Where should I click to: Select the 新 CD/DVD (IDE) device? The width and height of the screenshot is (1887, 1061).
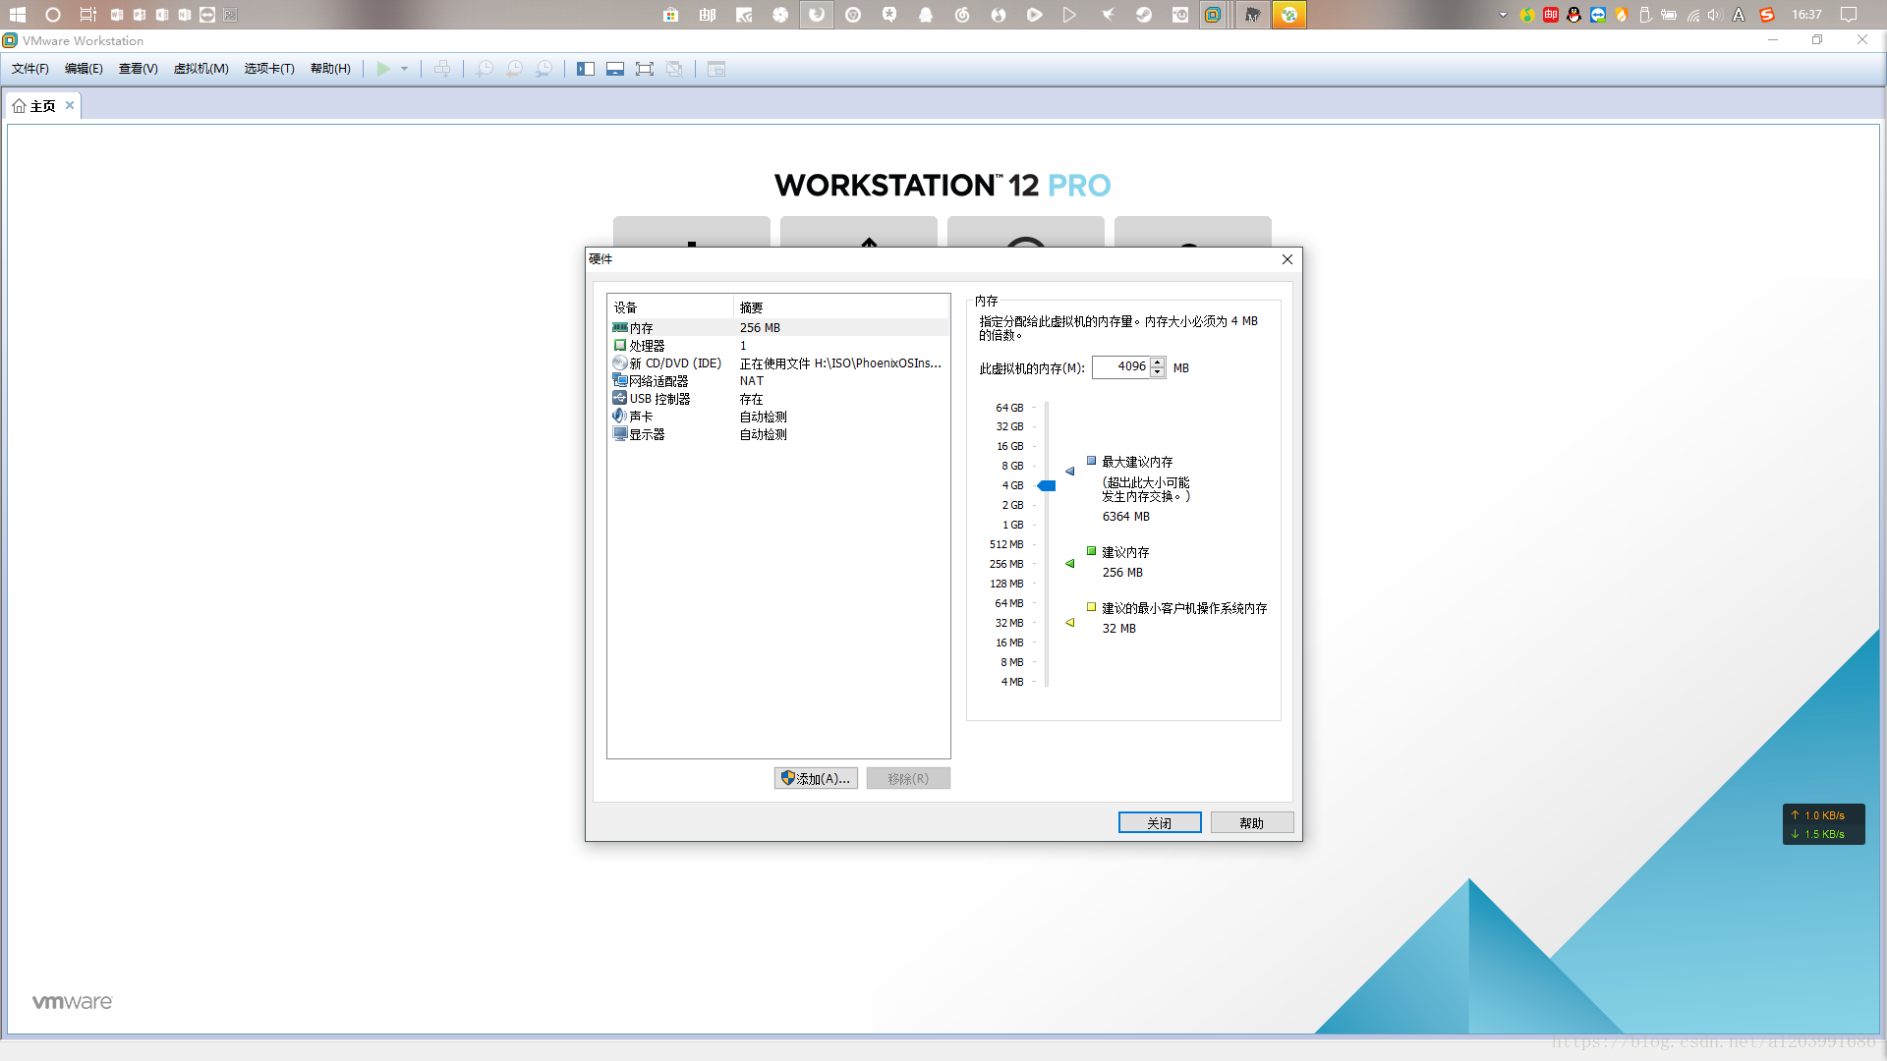click(674, 363)
